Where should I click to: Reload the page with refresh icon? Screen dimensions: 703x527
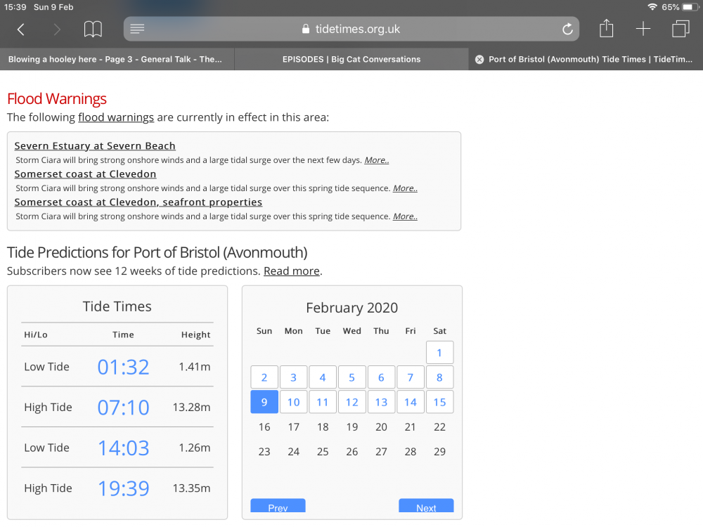567,29
